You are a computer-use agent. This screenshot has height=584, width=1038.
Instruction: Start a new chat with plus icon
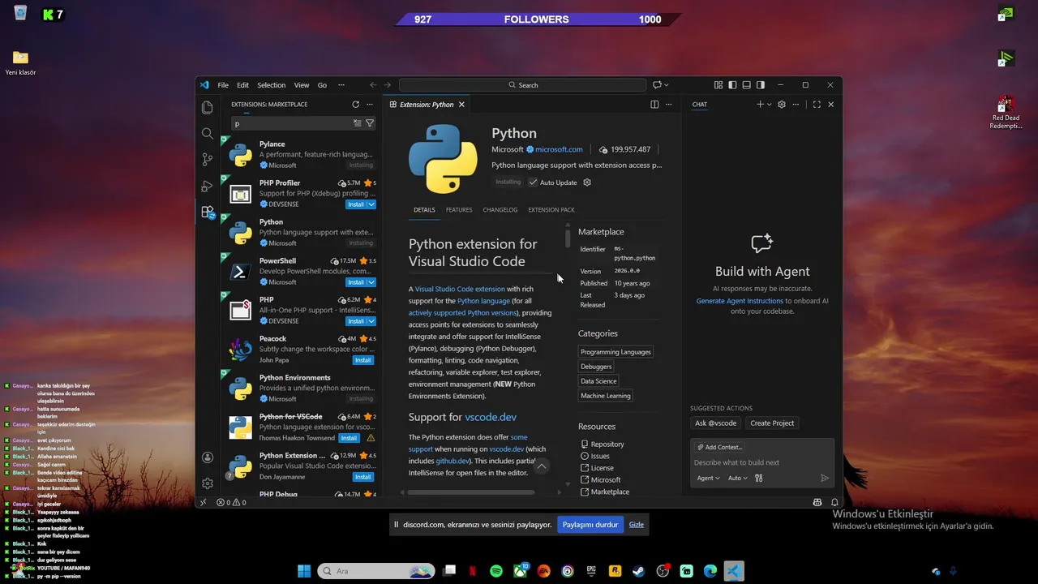760,105
